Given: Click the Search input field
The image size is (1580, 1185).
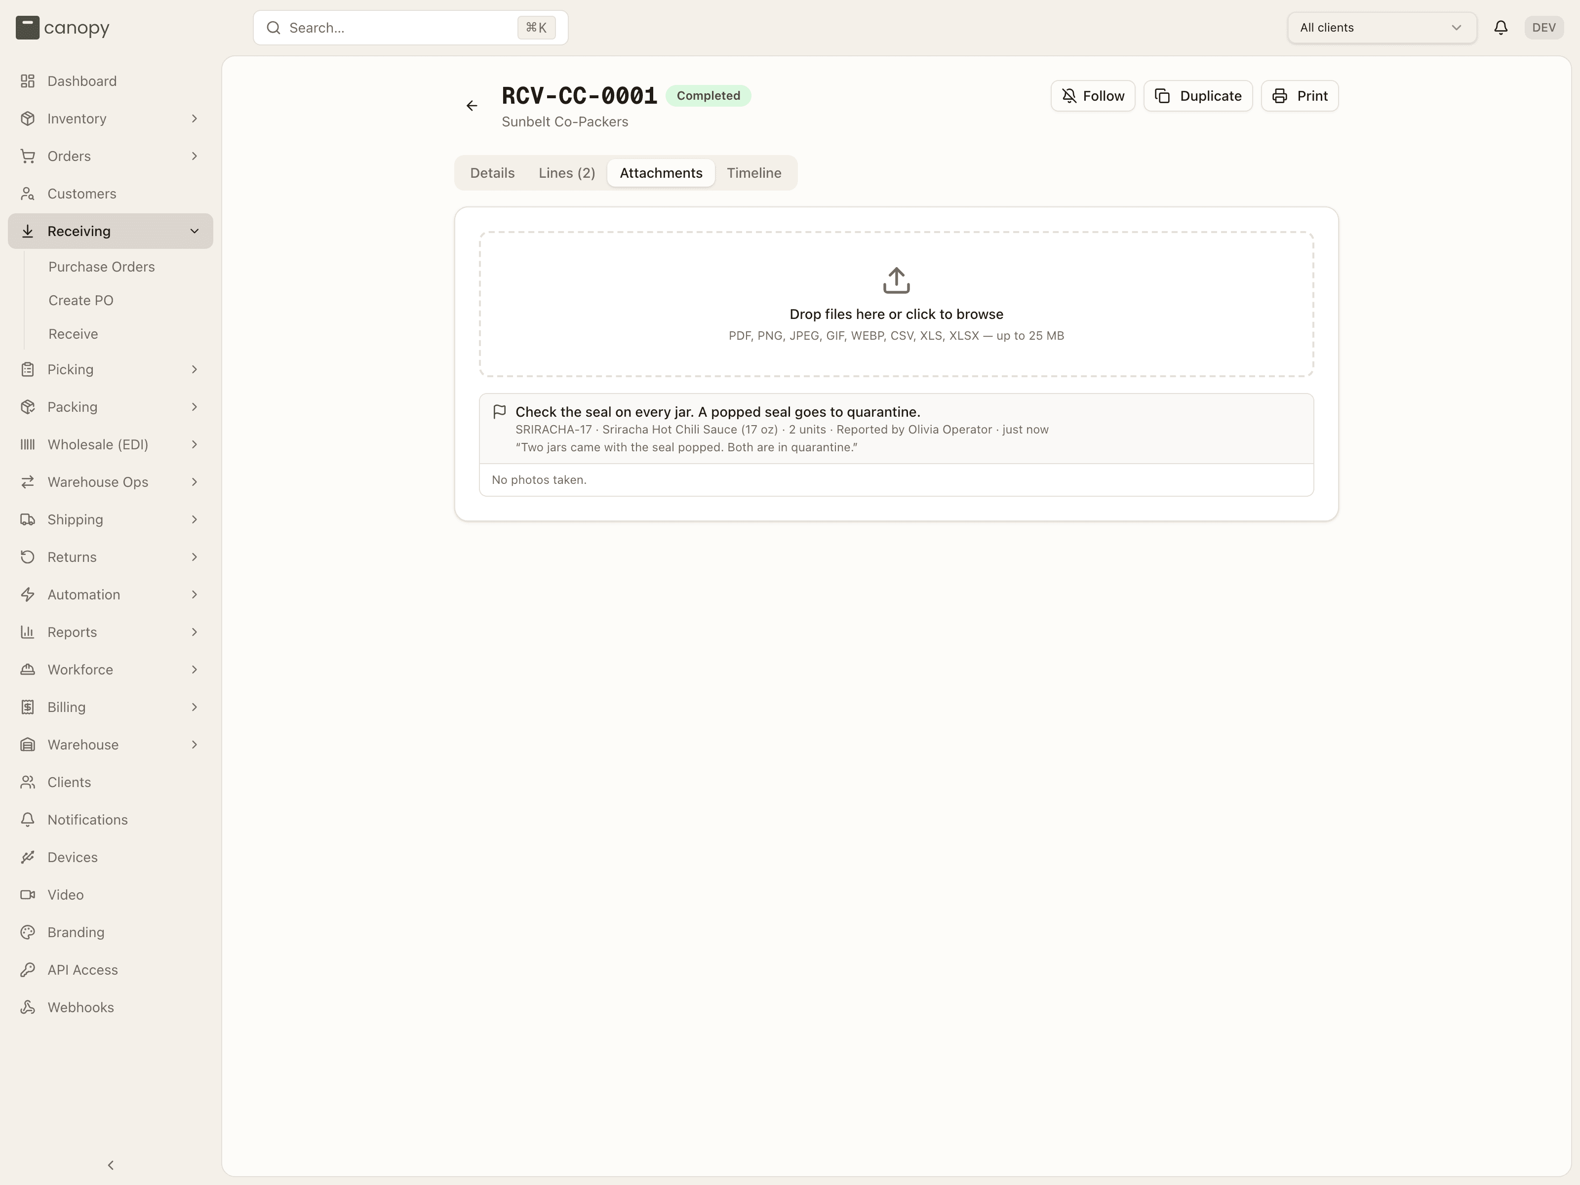Looking at the screenshot, I should (411, 28).
